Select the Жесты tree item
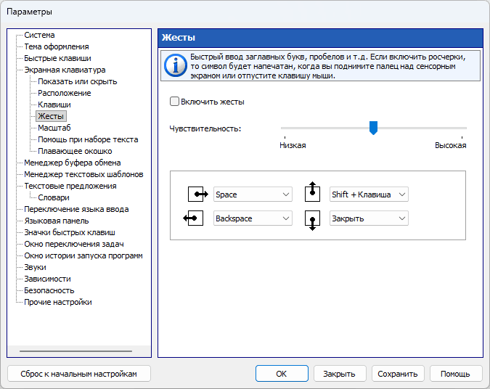 [x=51, y=116]
